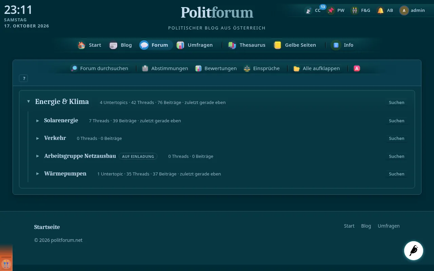
Task: Click the Thesaurus books icon
Action: point(232,45)
